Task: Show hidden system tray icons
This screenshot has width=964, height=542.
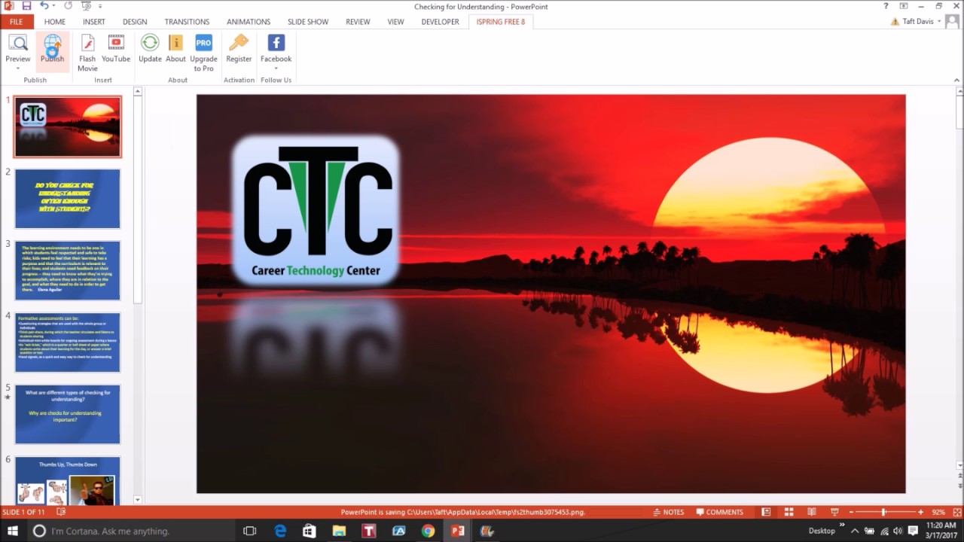Action: (856, 531)
